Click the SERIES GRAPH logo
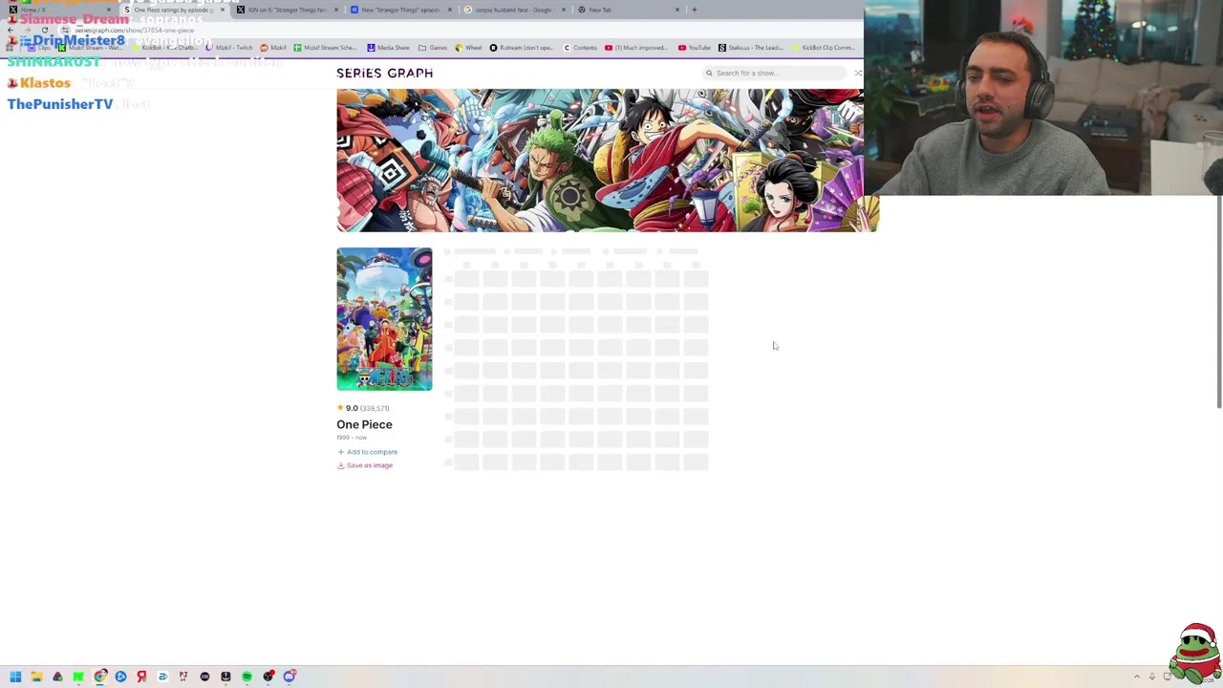The image size is (1223, 688). coord(384,73)
